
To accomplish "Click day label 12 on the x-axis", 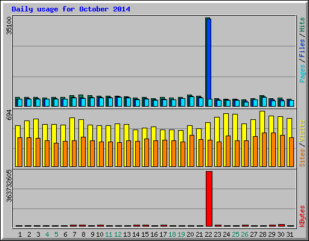I will click(x=118, y=234).
